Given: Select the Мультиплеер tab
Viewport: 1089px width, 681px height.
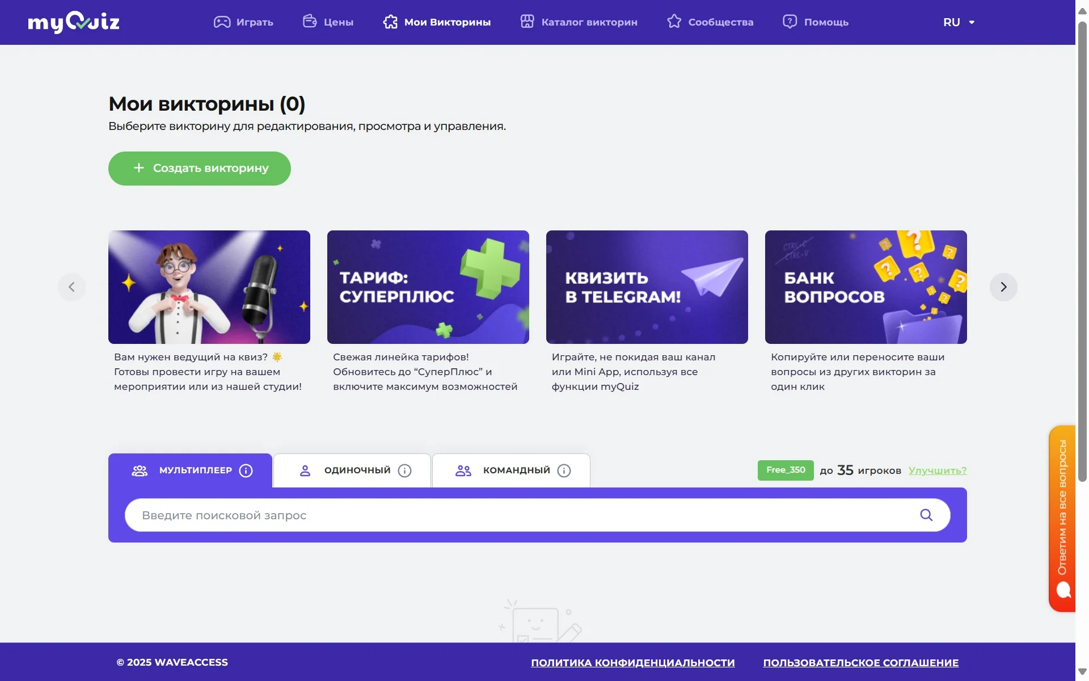Looking at the screenshot, I should tap(191, 470).
